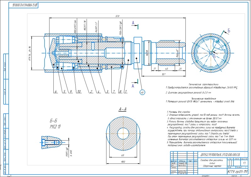The width and height of the screenshot is (251, 177).
Task: Click the scale label М(2:1)
Action: (x=55, y=127)
